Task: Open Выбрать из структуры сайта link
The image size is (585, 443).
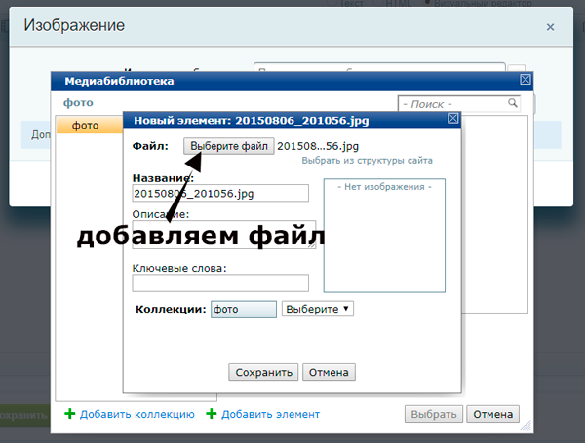Action: tap(368, 161)
